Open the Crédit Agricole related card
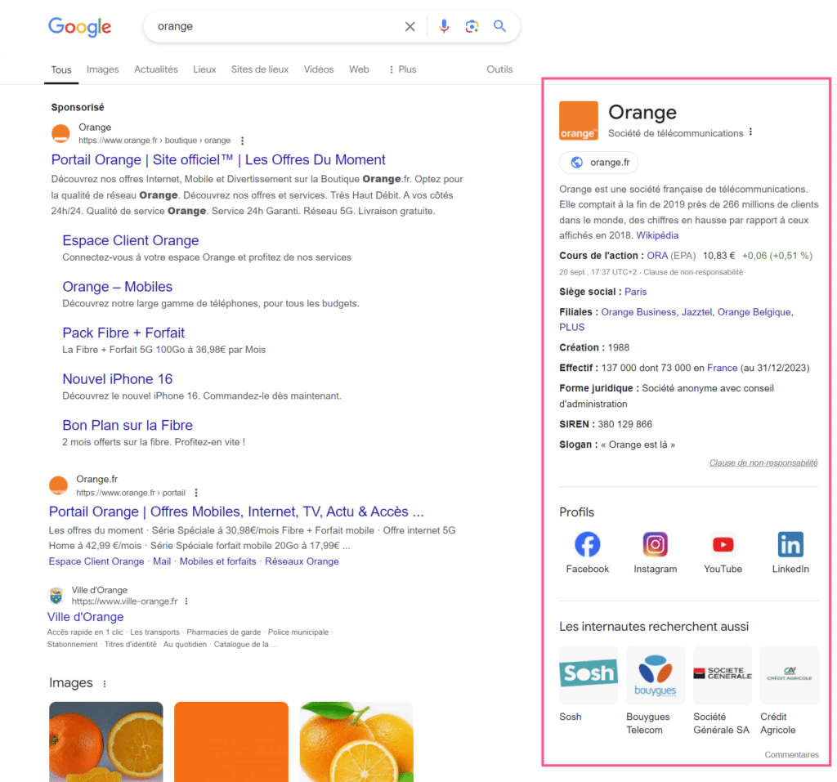Screen dimensions: 837x782 (x=789, y=690)
